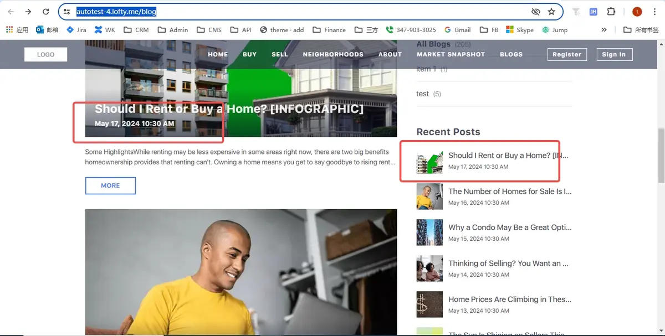Reload the current page
The image size is (665, 336).
coord(46,12)
